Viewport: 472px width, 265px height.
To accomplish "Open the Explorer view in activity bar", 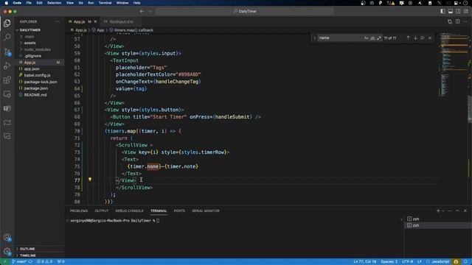I will click(7, 23).
